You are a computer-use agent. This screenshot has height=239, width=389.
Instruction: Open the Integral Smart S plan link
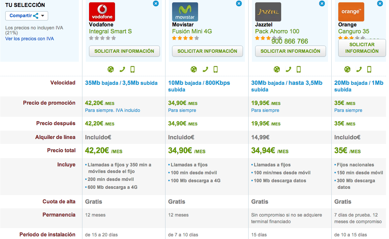point(110,32)
